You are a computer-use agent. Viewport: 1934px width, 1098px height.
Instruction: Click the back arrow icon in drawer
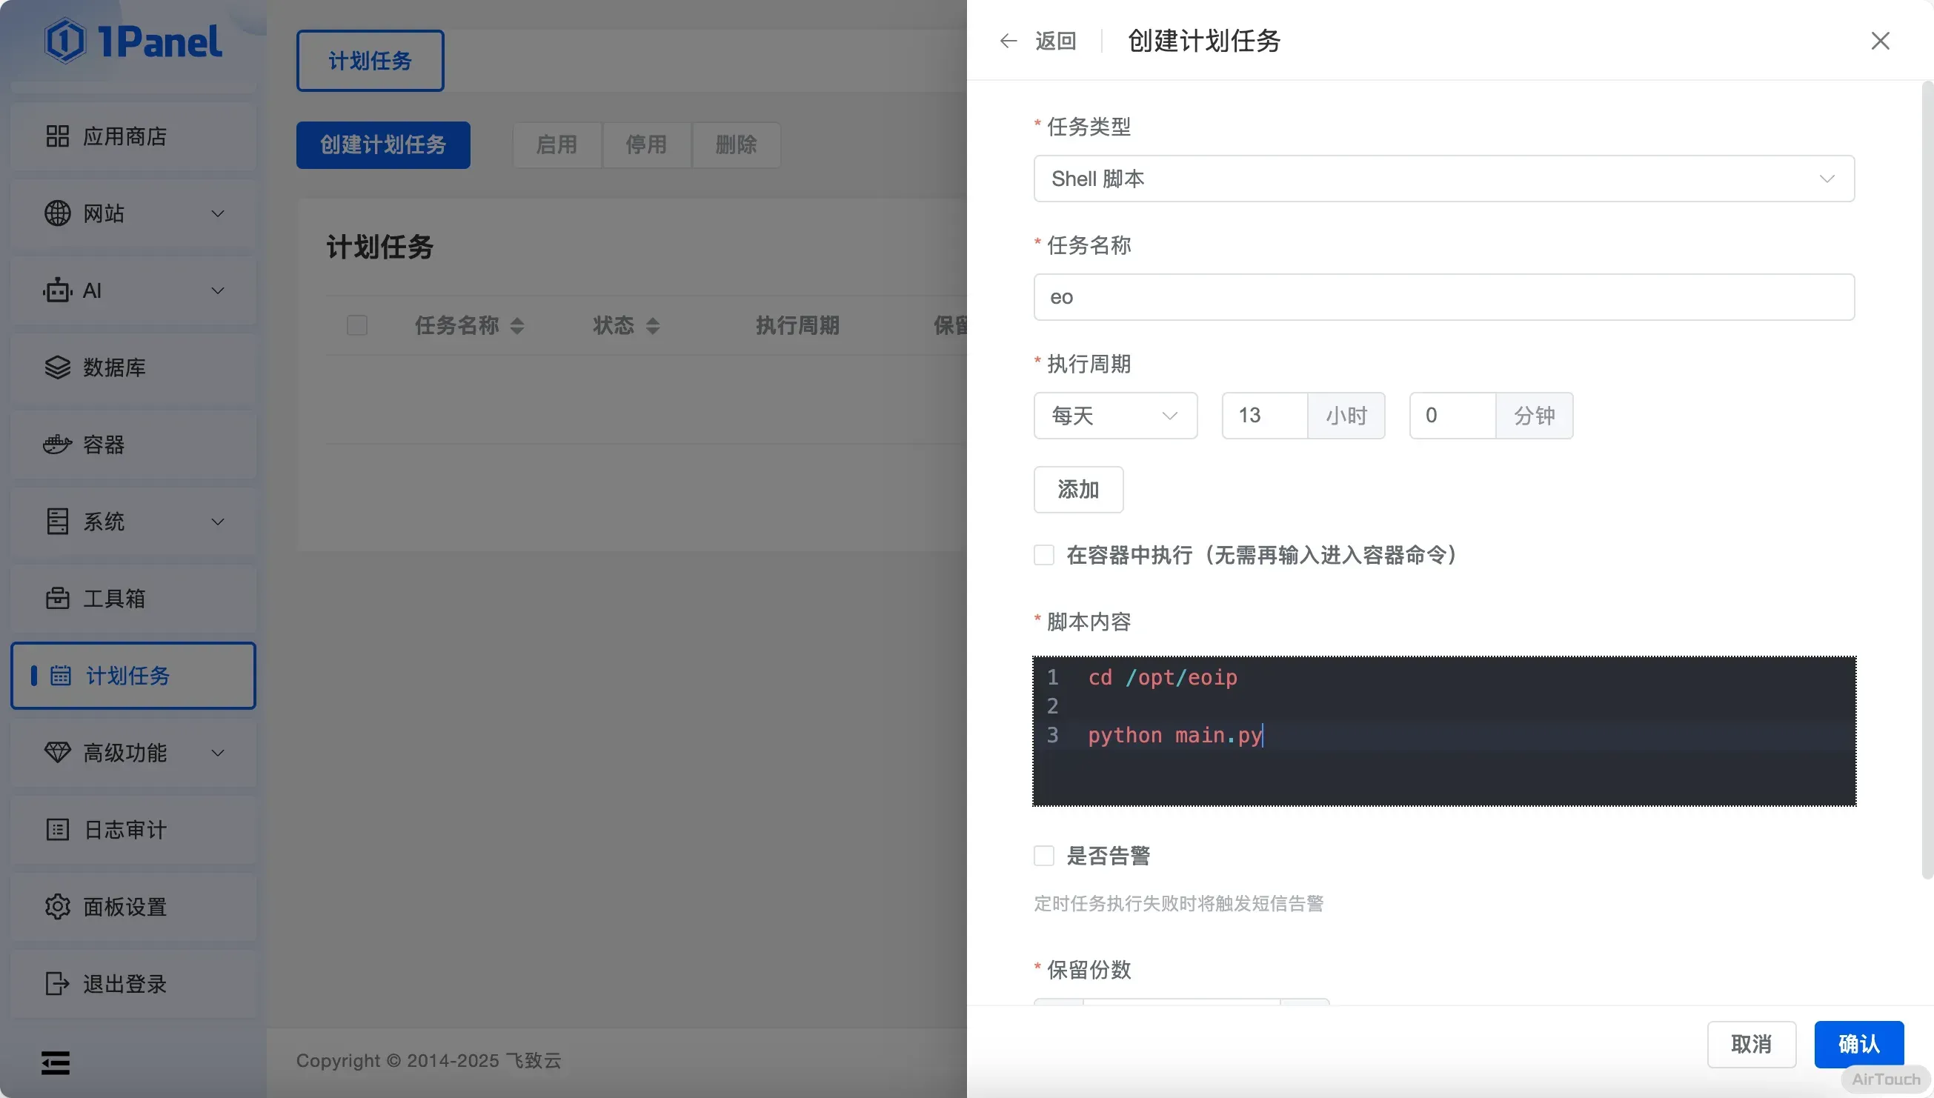click(1008, 41)
